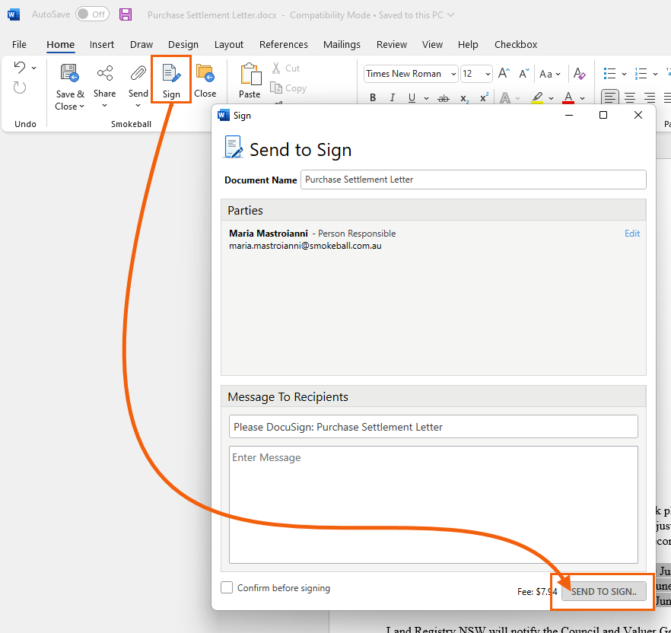Click the Sign icon in the Smokeball group
The width and height of the screenshot is (671, 633).
click(x=172, y=74)
